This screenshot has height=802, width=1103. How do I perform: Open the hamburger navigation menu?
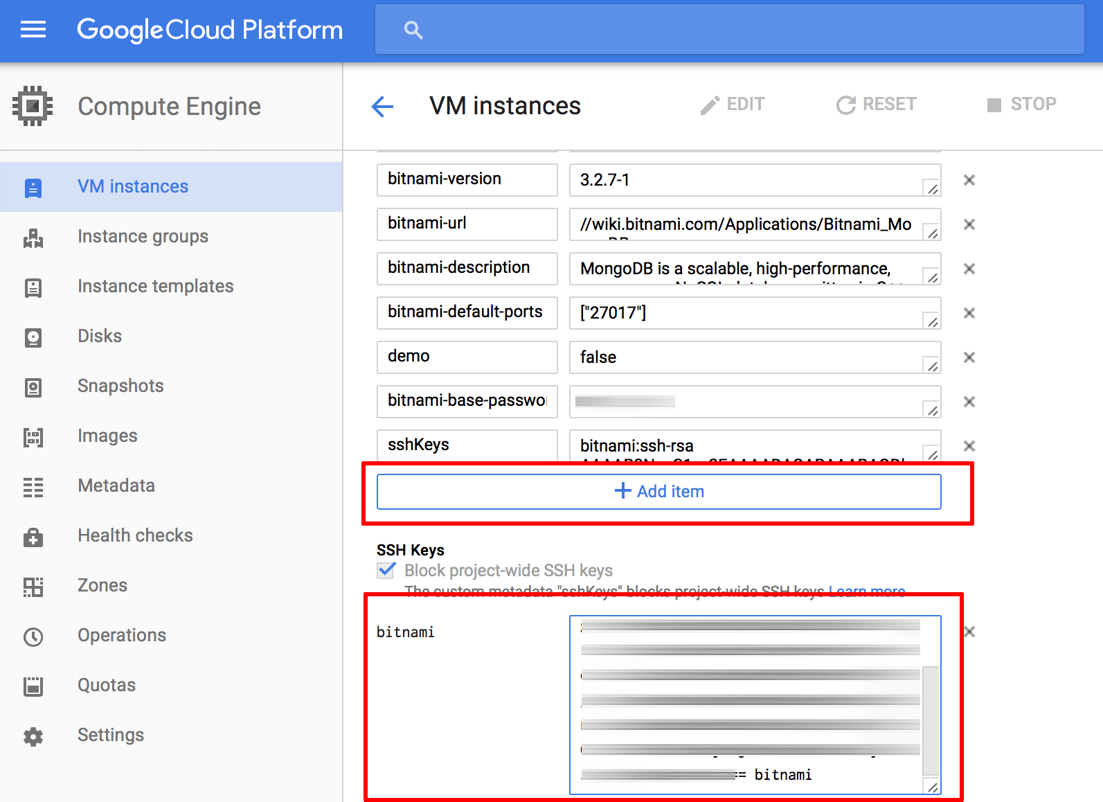[x=33, y=30]
